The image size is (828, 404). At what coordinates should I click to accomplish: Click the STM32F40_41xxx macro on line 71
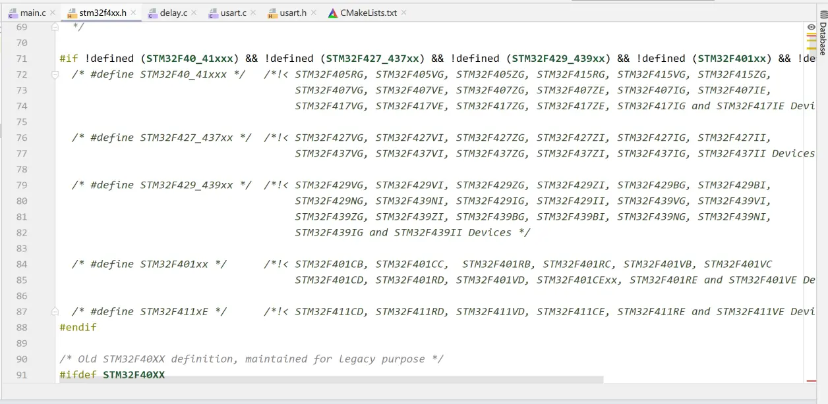[x=189, y=59]
